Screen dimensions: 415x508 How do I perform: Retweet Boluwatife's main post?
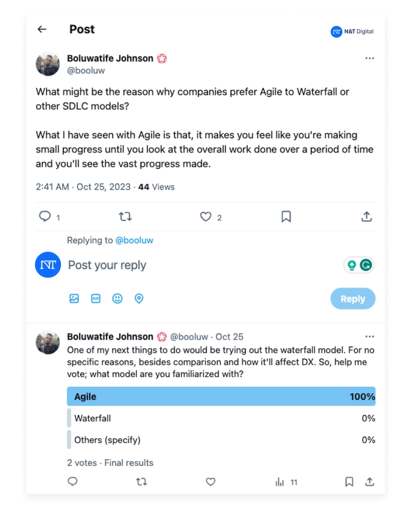pyautogui.click(x=125, y=217)
